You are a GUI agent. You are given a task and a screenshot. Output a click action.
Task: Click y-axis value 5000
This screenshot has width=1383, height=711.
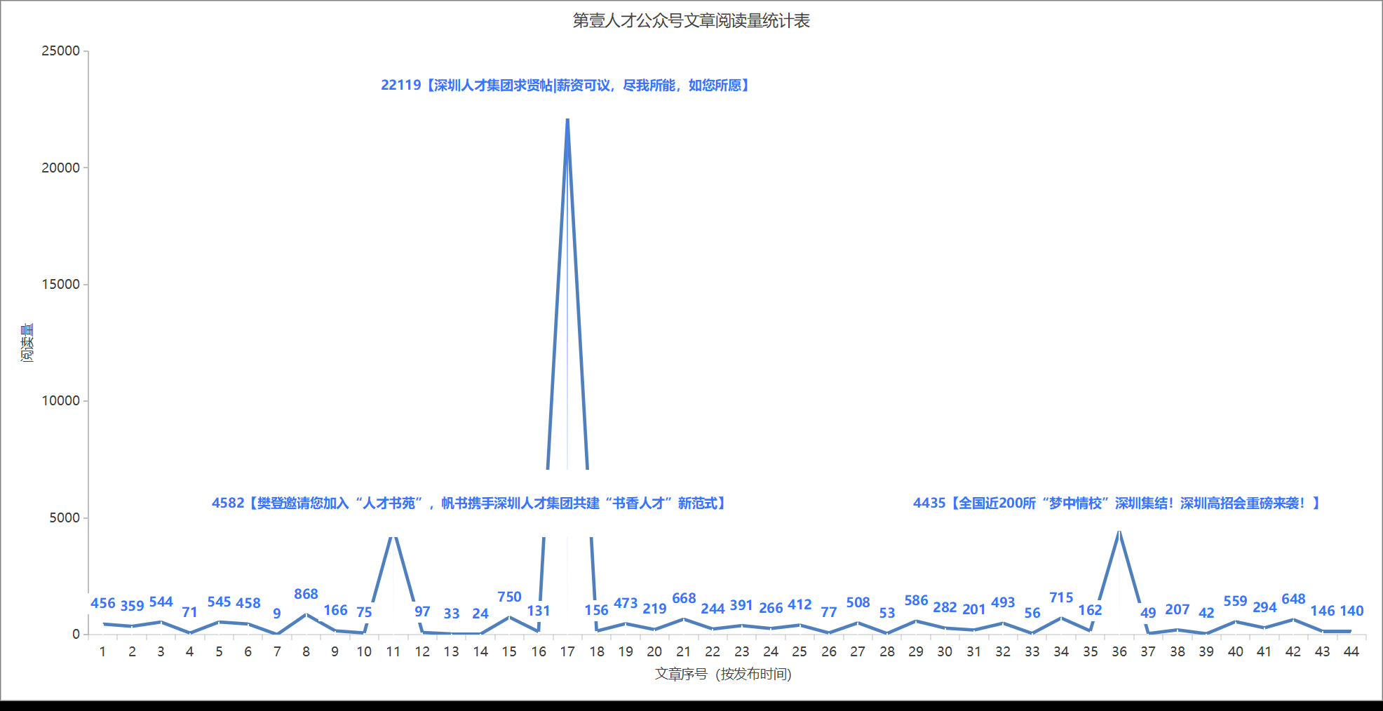(65, 517)
